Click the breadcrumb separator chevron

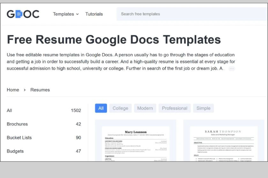coord(25,90)
